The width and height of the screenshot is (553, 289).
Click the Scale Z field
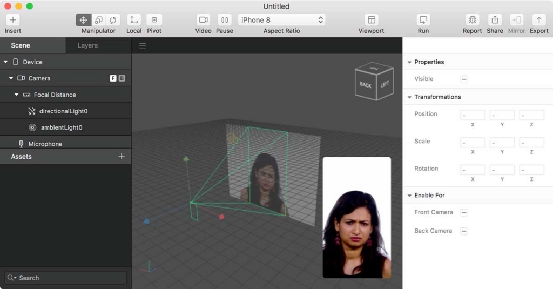[x=531, y=143]
